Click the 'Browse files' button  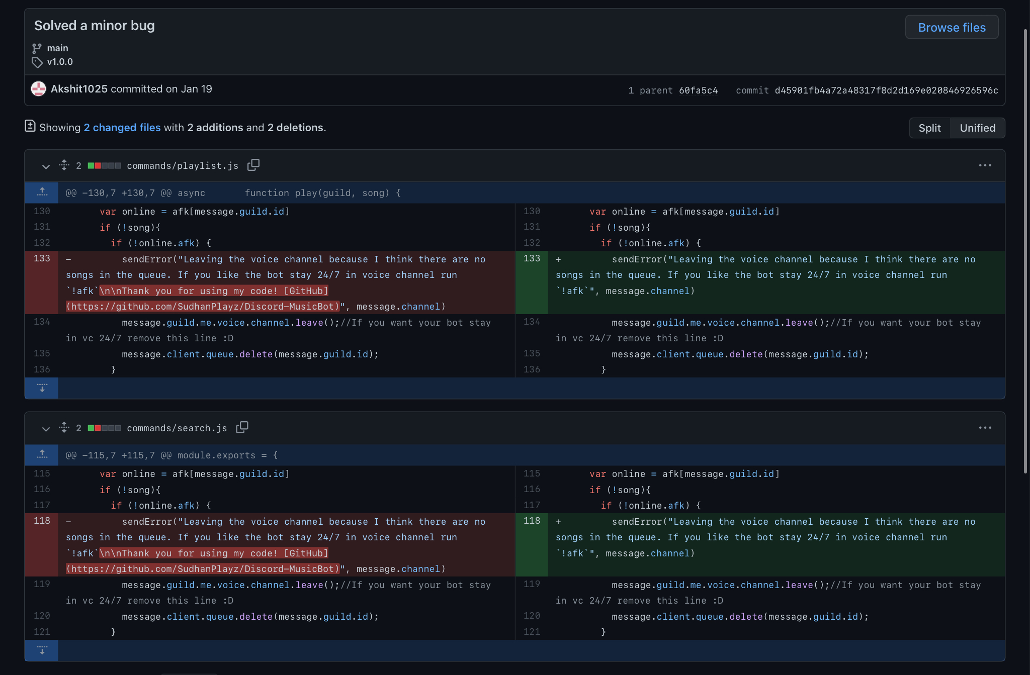click(952, 26)
